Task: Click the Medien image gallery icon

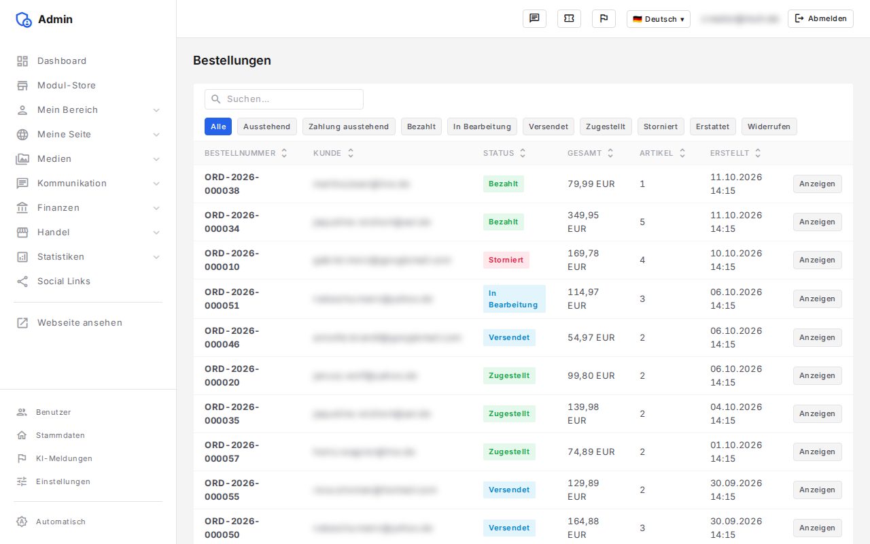Action: pos(22,159)
